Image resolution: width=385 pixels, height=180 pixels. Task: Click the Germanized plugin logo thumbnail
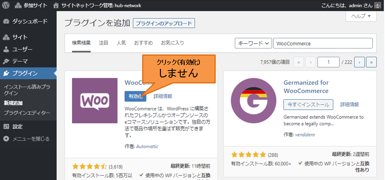[254, 100]
